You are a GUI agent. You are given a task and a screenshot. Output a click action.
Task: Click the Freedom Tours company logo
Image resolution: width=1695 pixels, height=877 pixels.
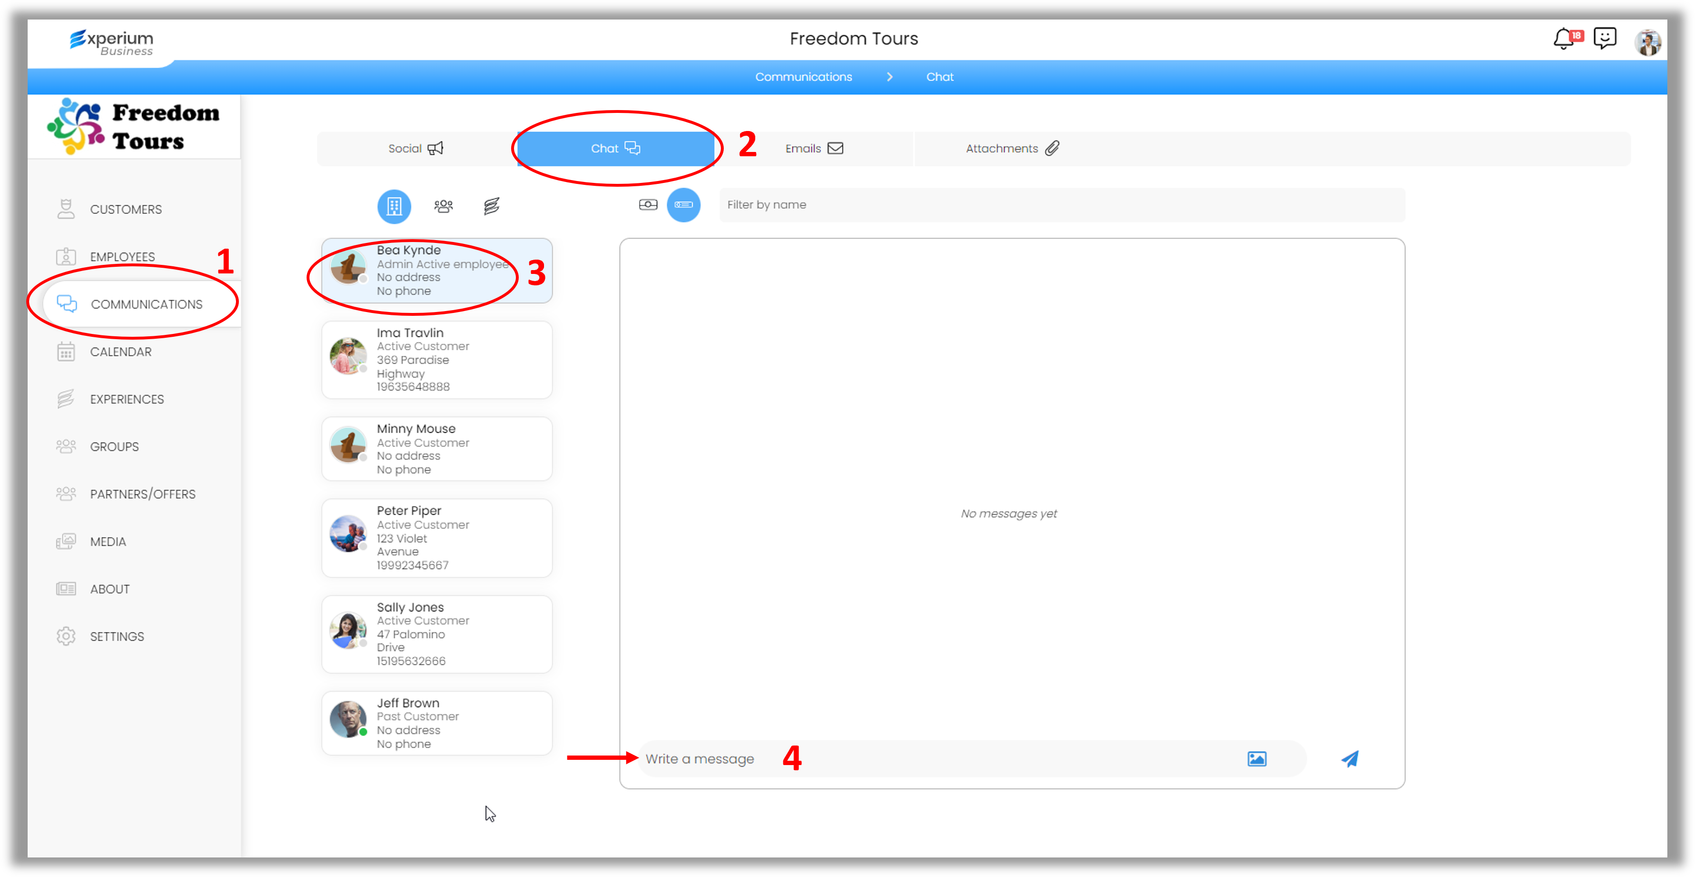click(134, 126)
